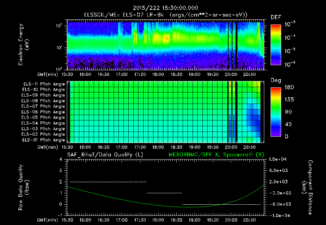Click the 'Raw Data Quality (Raw)' axis label
This screenshot has width=326, height=225.
click(x=24, y=187)
